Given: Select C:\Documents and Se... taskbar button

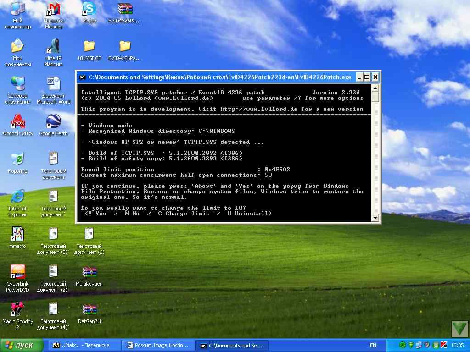Looking at the screenshot, I should coord(232,346).
